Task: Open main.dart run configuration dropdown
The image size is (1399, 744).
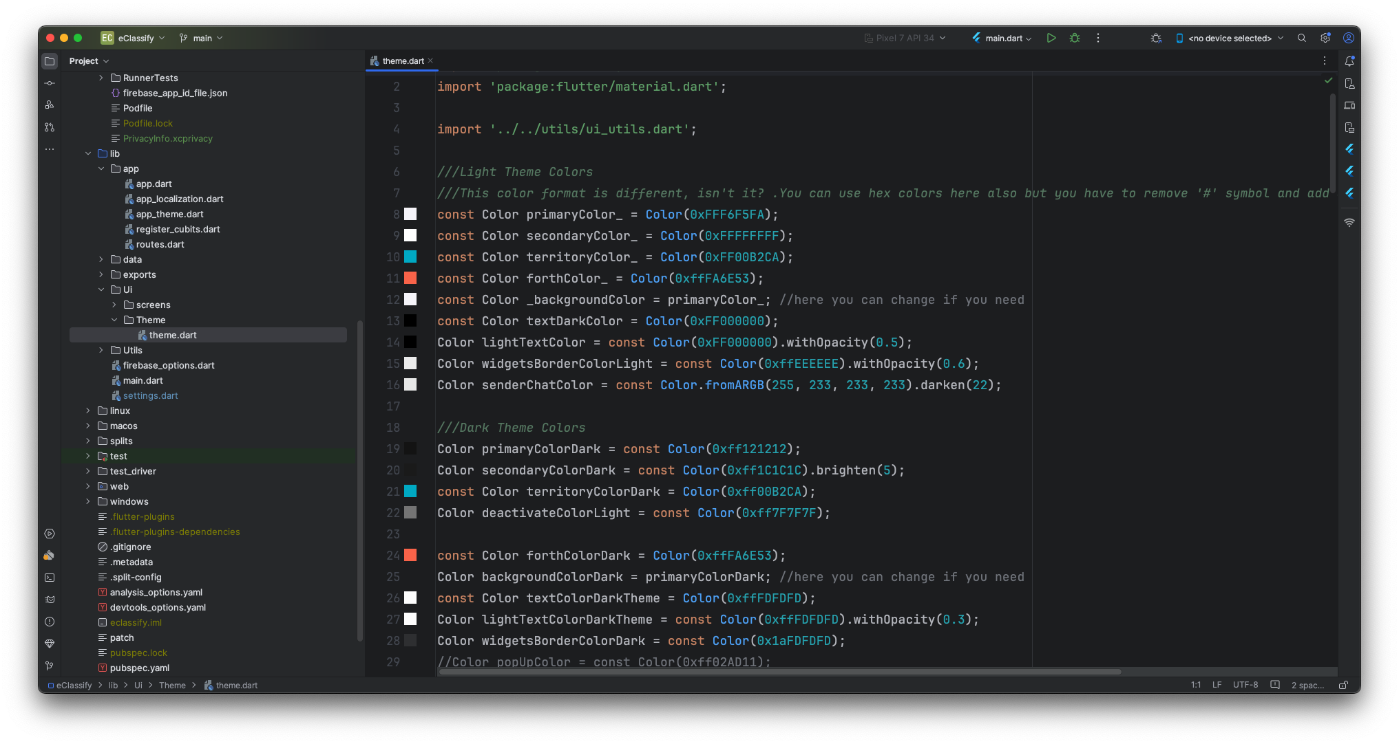Action: coord(1002,38)
